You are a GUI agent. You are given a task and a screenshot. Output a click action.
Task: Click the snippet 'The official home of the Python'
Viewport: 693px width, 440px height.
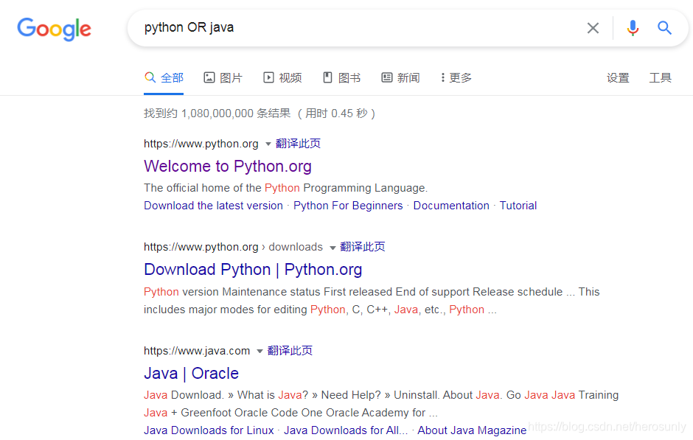(221, 188)
